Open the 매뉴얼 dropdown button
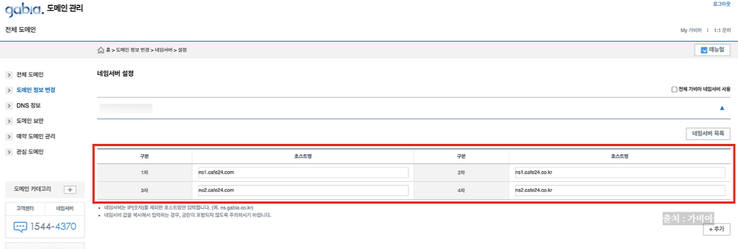The height and width of the screenshot is (249, 738). tap(712, 50)
